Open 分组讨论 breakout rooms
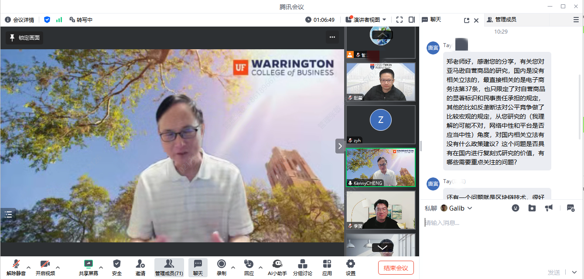The height and width of the screenshot is (279, 584). [302, 267]
